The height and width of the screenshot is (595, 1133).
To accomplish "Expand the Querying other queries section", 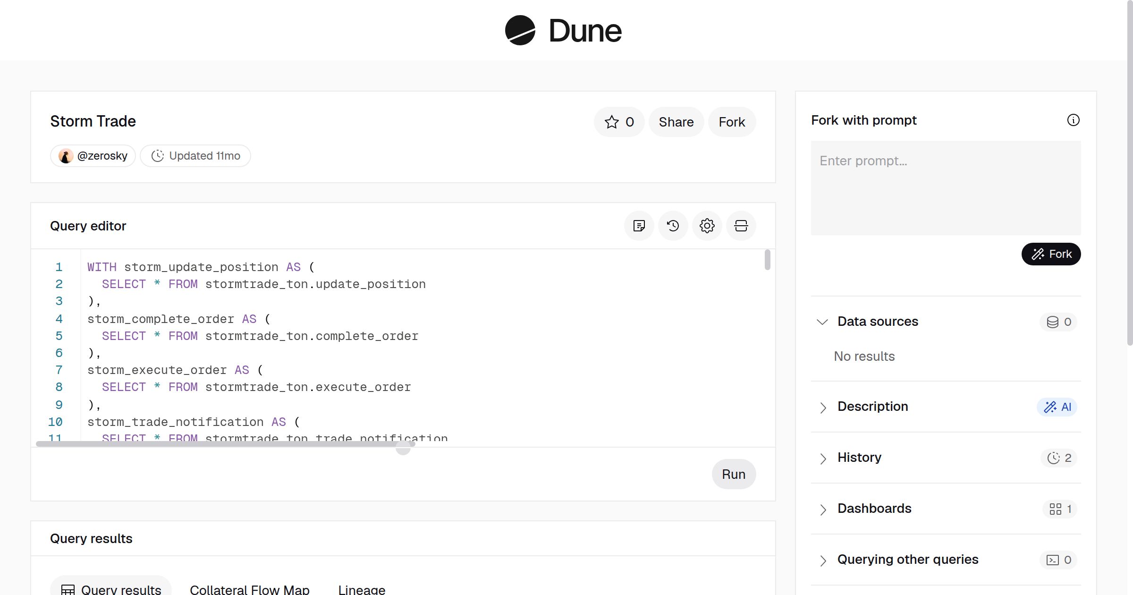I will click(x=822, y=560).
